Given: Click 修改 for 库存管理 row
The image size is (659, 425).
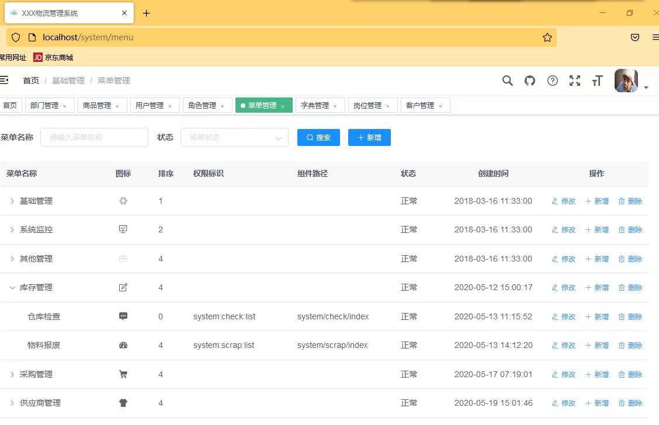Looking at the screenshot, I should [564, 288].
